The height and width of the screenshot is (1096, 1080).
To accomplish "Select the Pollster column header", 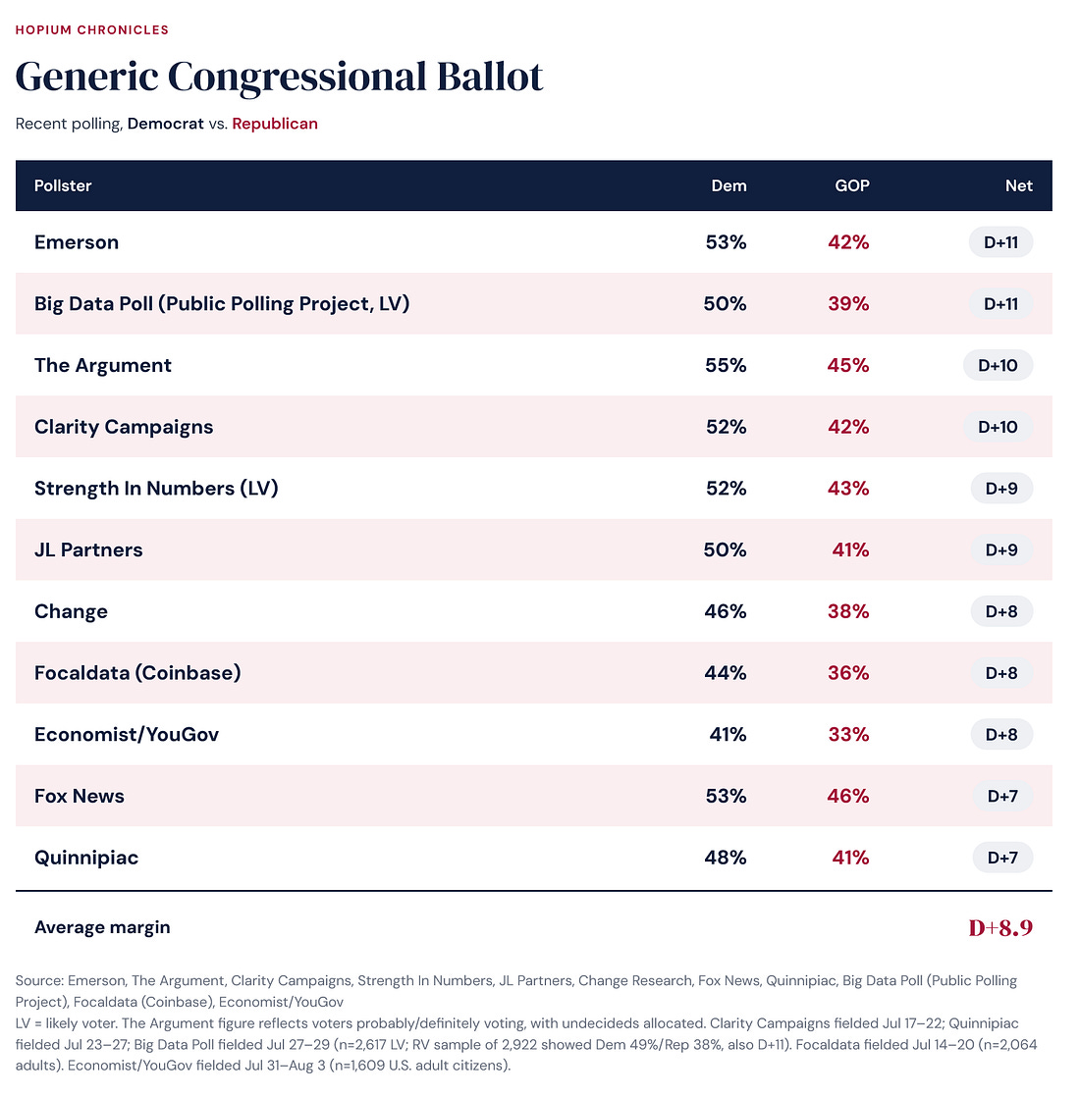I will tap(63, 185).
